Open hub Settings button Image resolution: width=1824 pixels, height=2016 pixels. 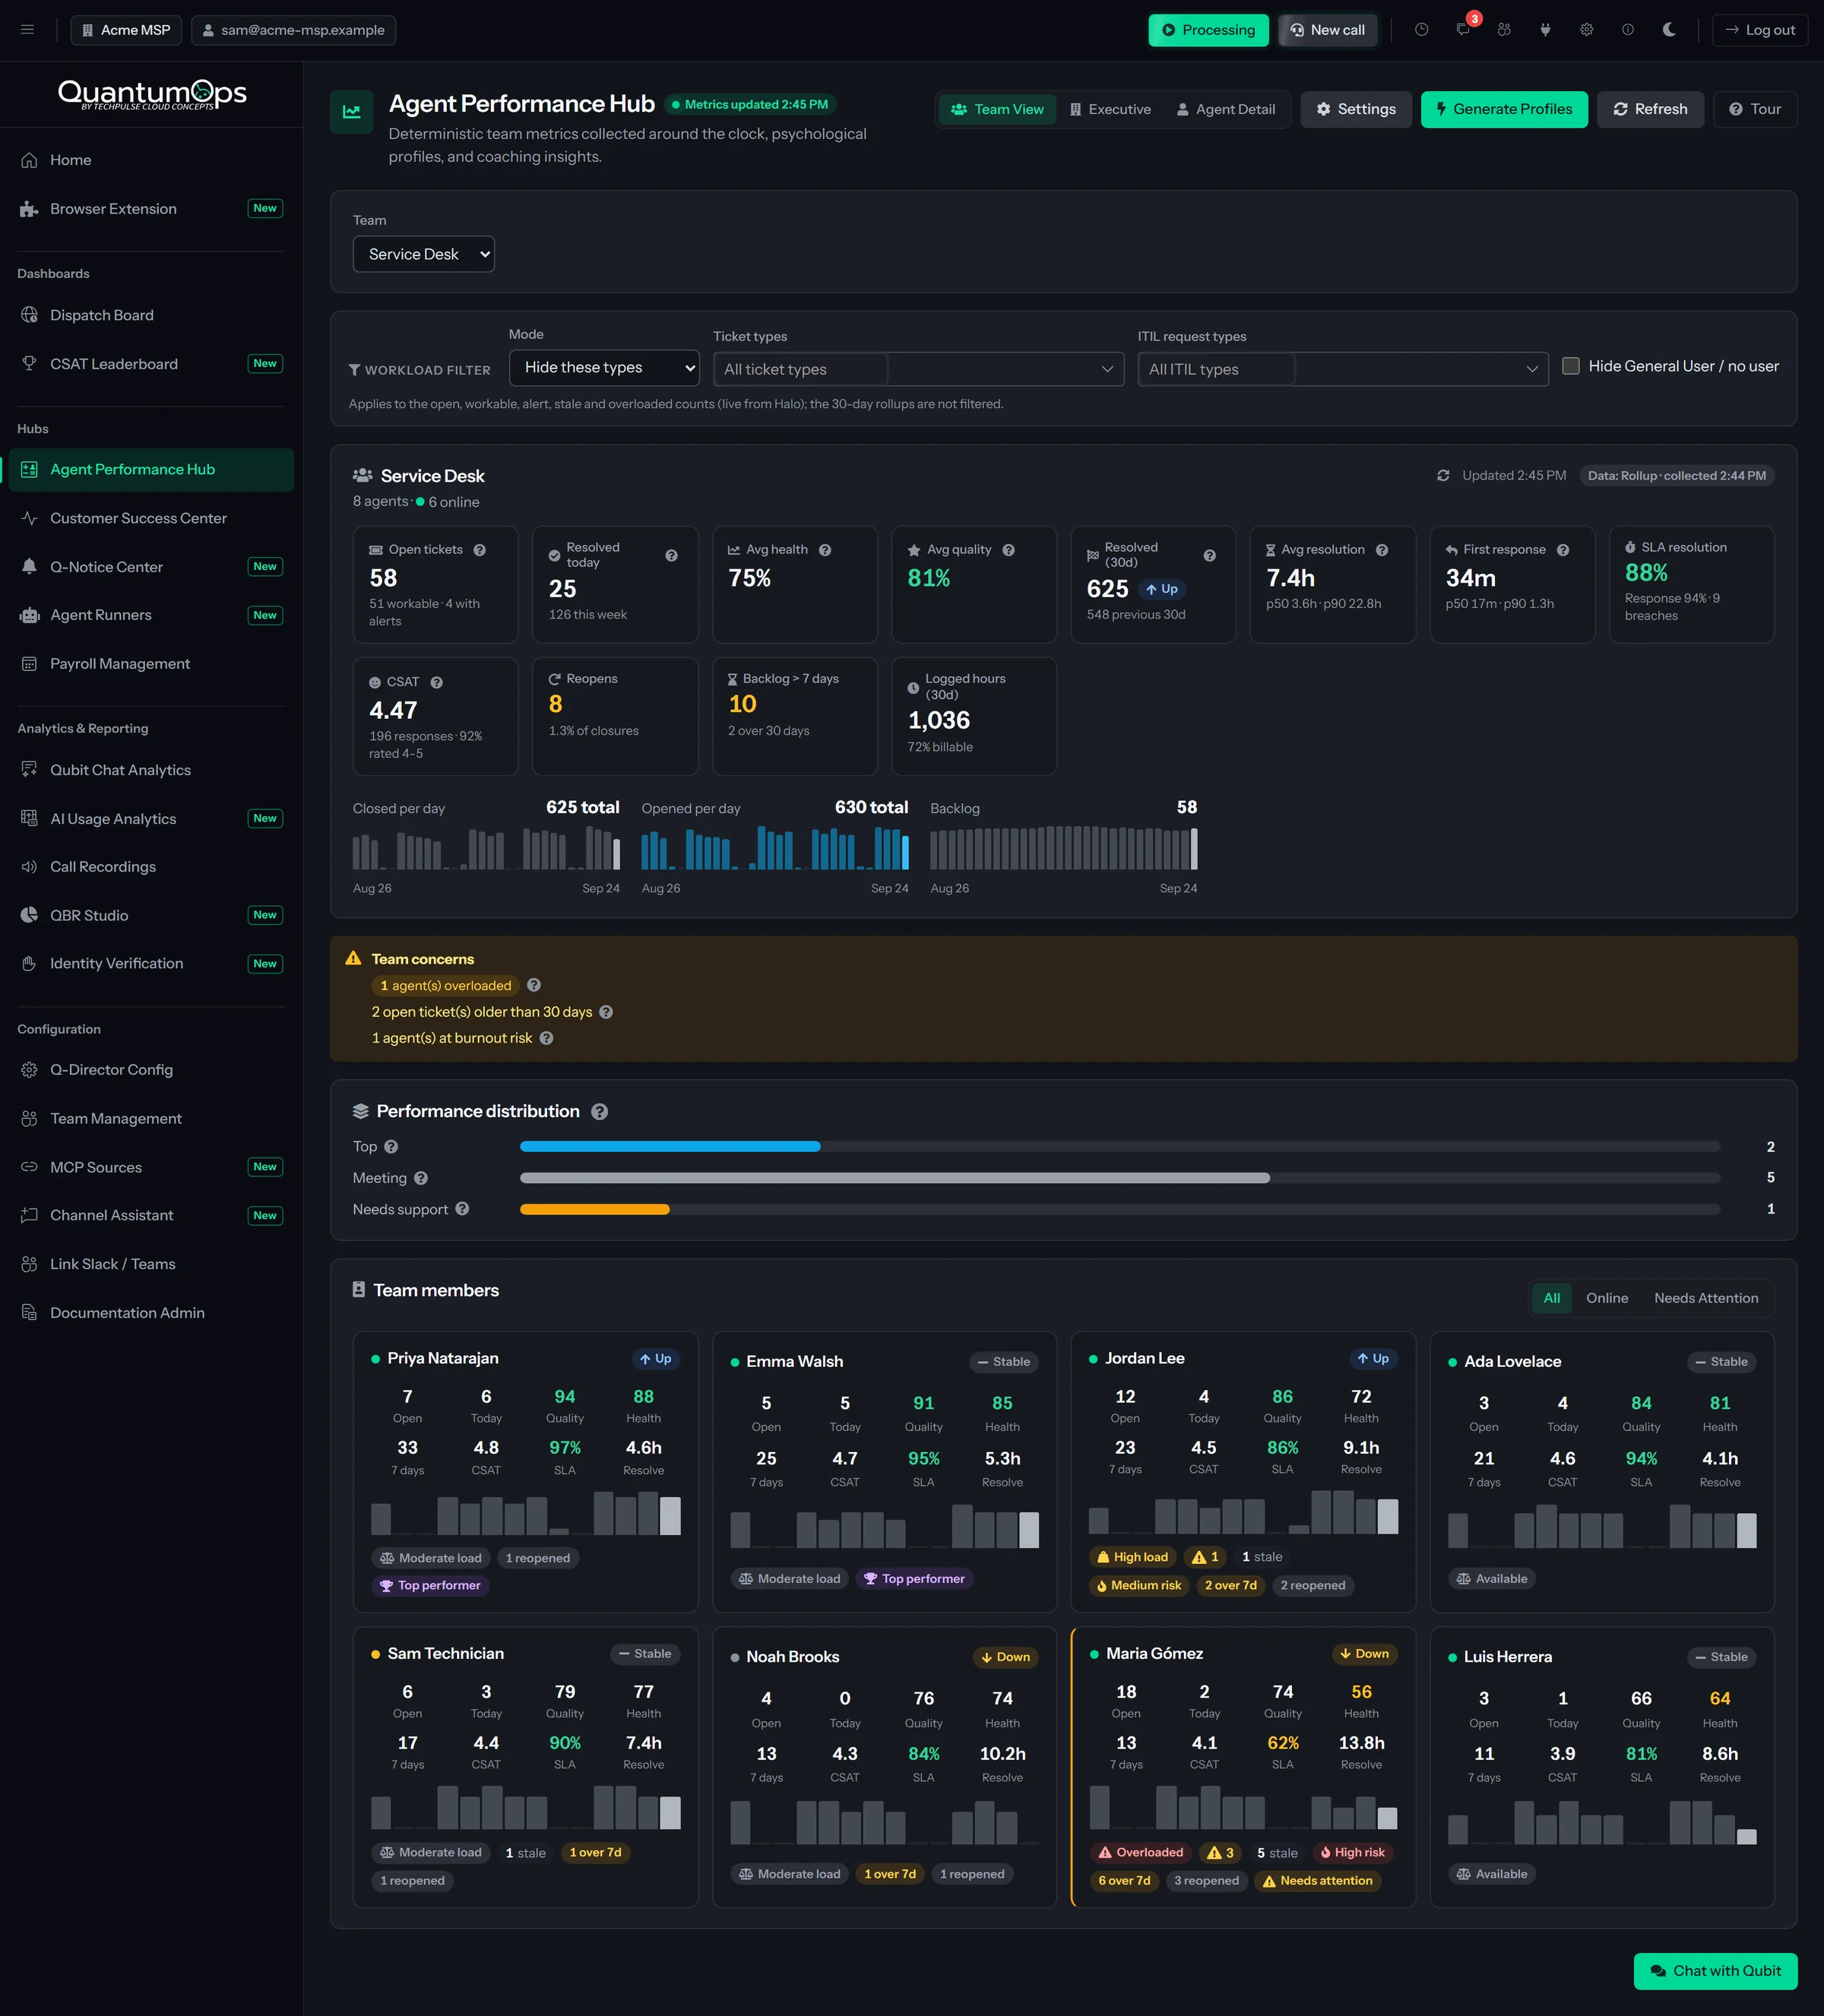(1356, 109)
